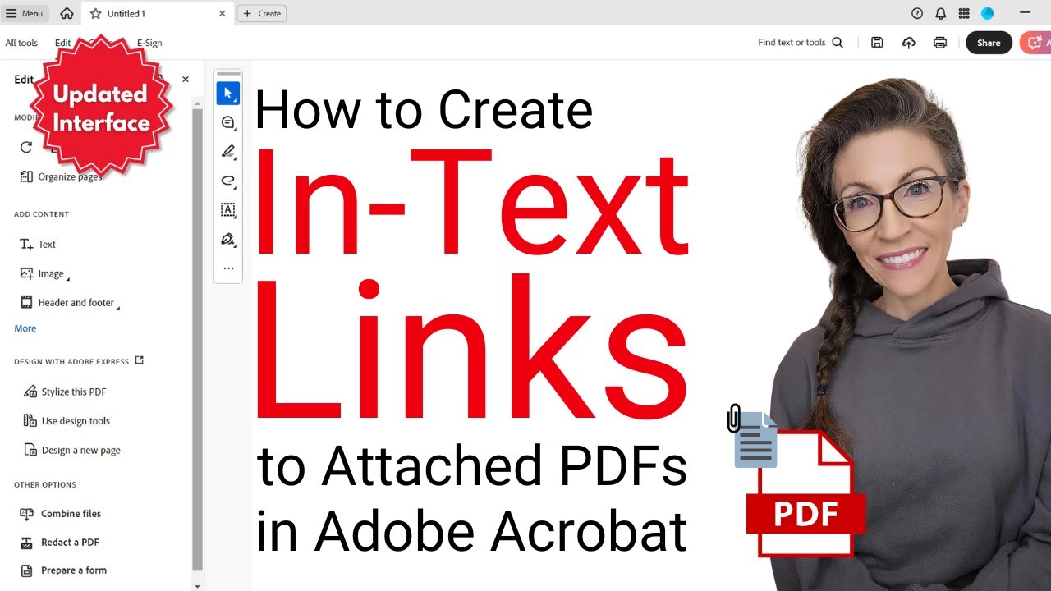The height and width of the screenshot is (591, 1051).
Task: Open Use design tools
Action: coord(67,421)
